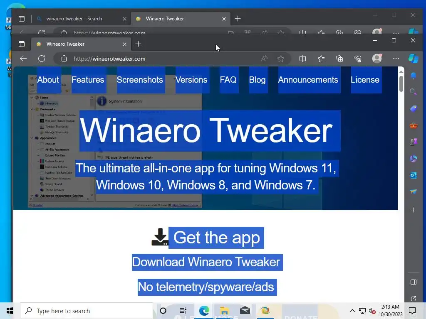The height and width of the screenshot is (319, 426).
Task: Open split screen in the front Edge toolbar
Action: point(302,59)
